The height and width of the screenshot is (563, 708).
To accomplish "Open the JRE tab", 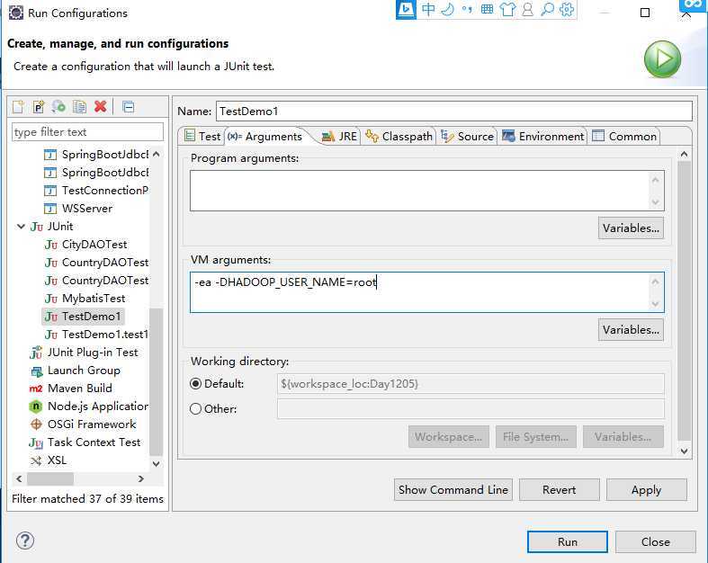I will (x=339, y=136).
